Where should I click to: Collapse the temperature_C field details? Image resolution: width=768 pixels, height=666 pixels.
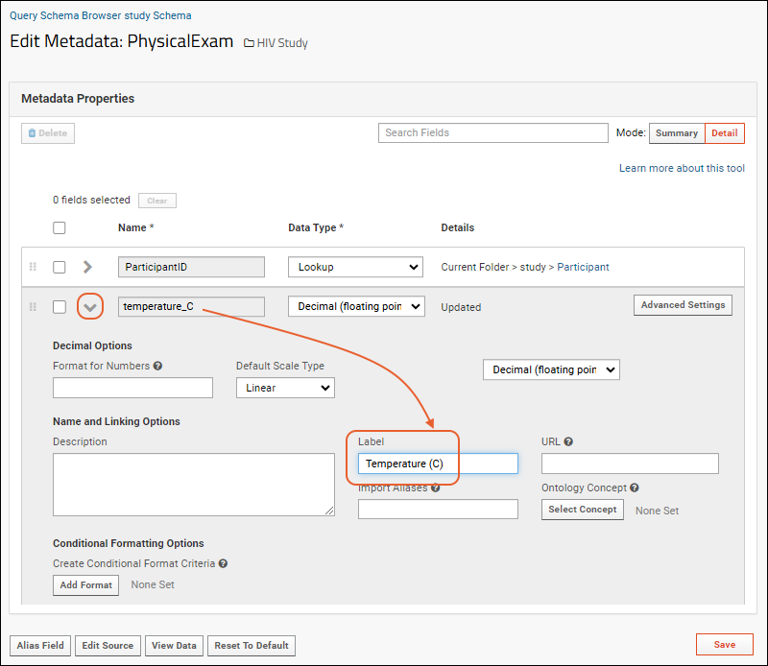90,307
